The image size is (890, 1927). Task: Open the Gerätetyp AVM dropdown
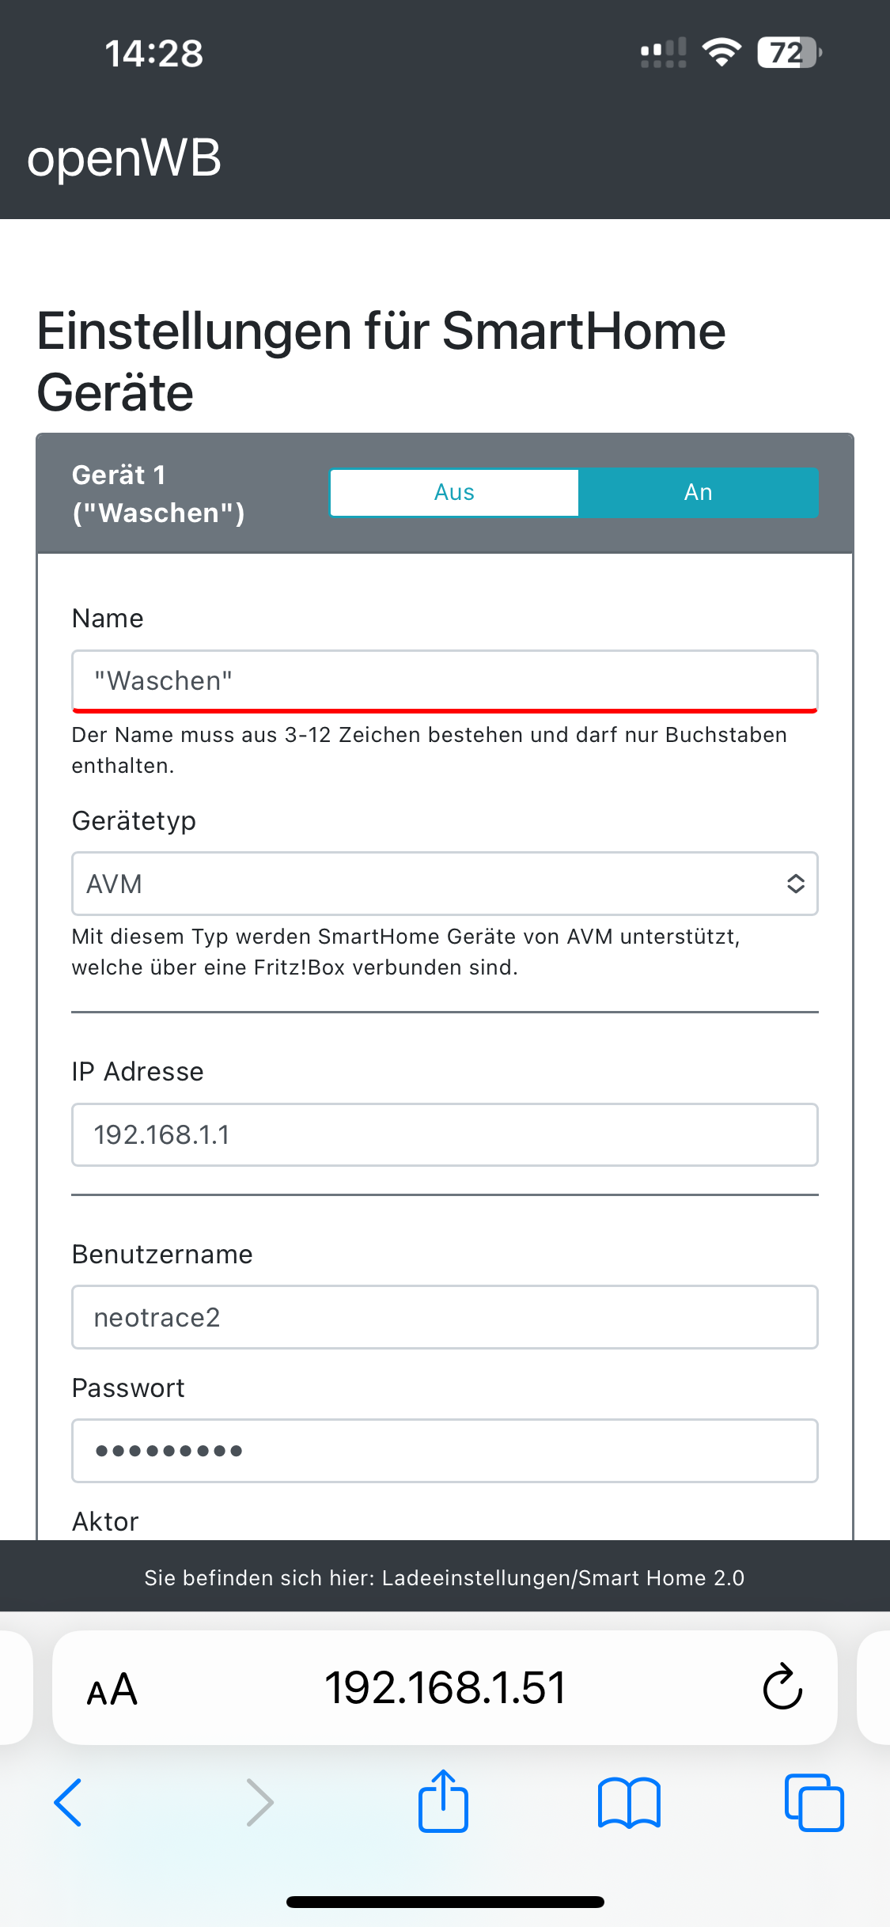click(427, 884)
